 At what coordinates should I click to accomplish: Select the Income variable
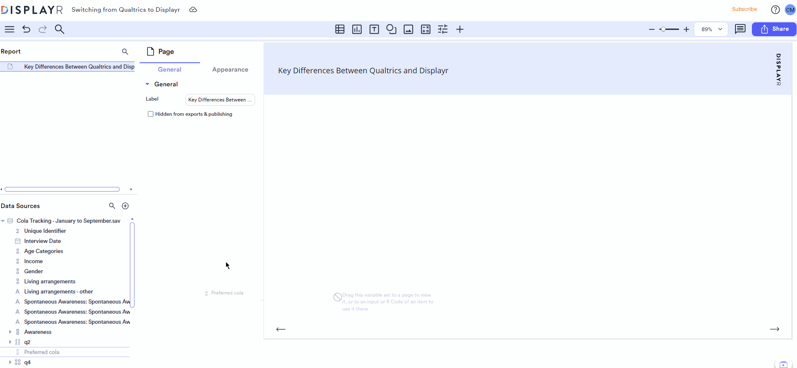(x=33, y=261)
